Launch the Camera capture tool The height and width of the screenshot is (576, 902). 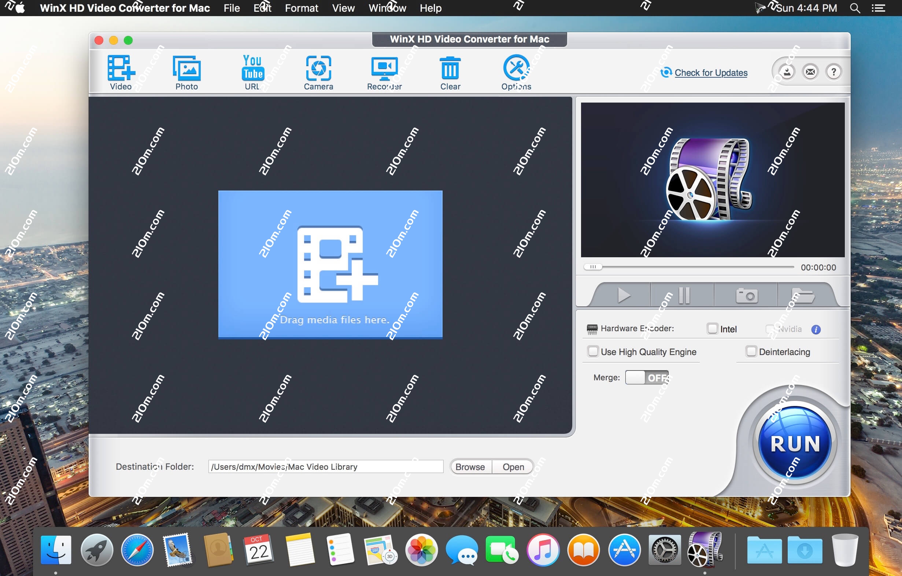click(318, 72)
